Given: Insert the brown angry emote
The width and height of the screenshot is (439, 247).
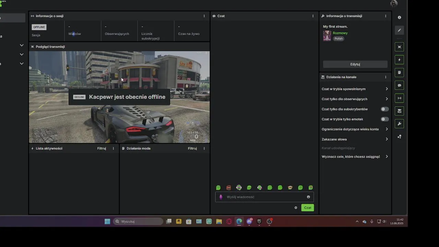Looking at the screenshot, I should point(229,188).
